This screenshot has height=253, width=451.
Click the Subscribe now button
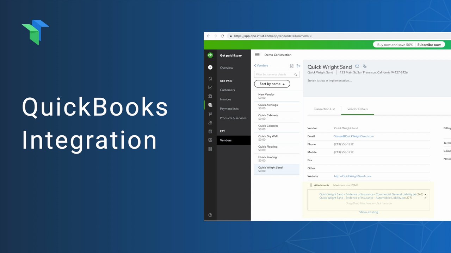pos(429,45)
